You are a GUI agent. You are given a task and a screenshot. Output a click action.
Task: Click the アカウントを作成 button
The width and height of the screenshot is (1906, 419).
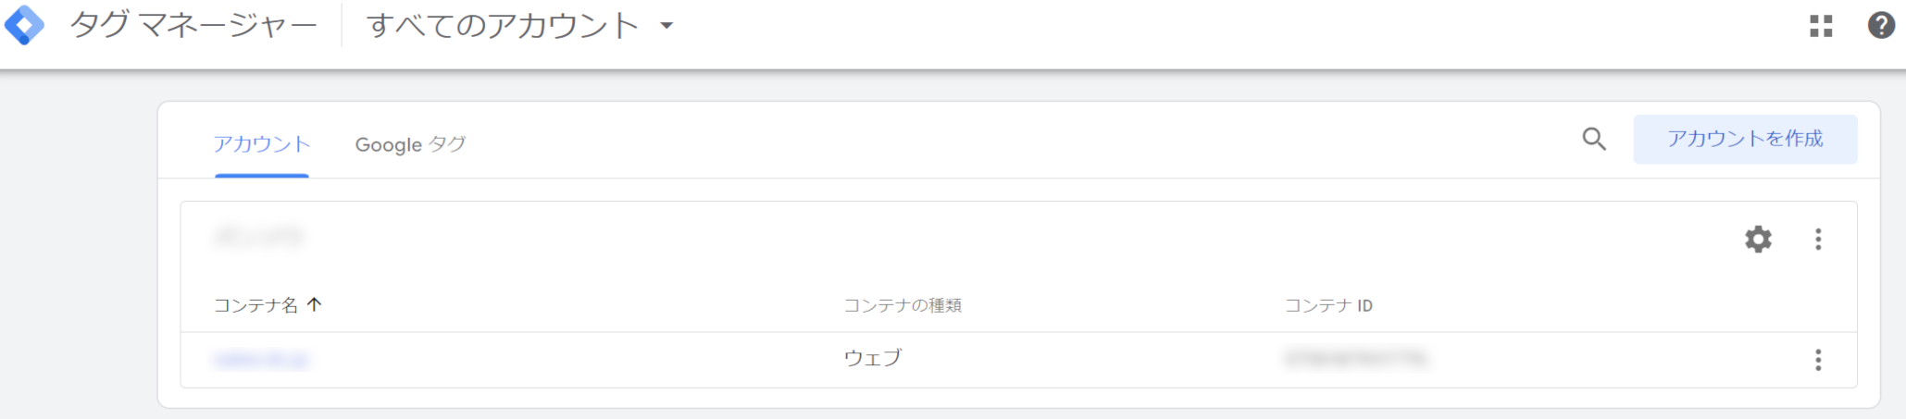[x=1745, y=139]
